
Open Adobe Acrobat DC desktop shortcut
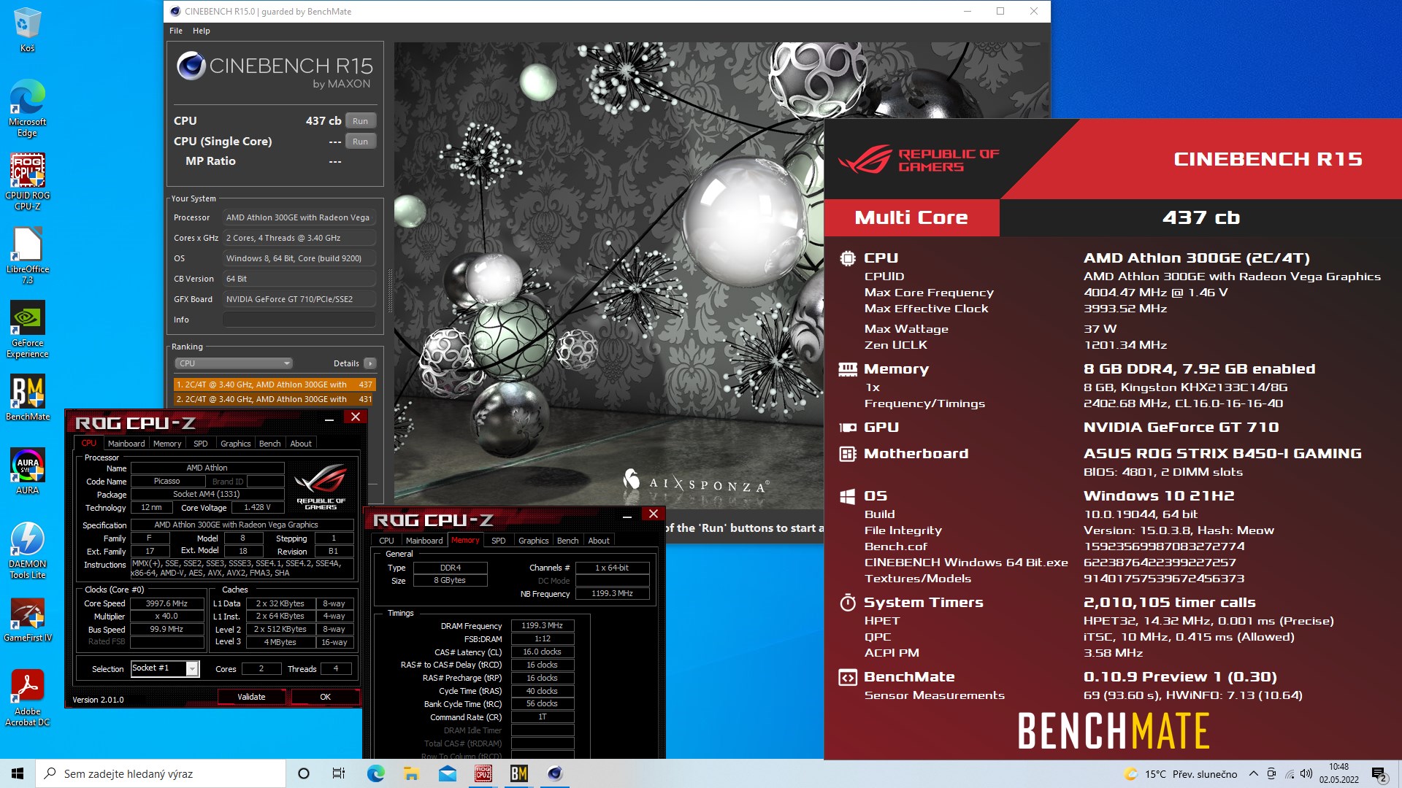click(27, 698)
